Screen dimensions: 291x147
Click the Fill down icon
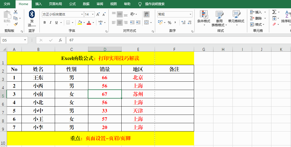274,18
